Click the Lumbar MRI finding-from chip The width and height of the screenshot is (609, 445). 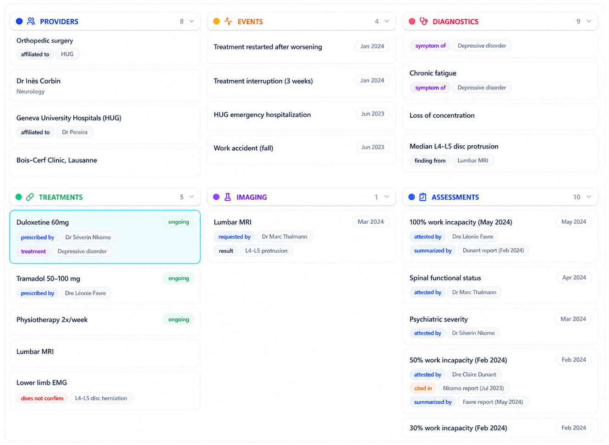click(473, 160)
